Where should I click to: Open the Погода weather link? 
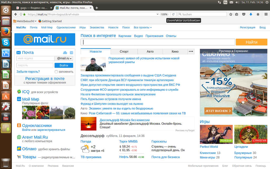(86, 142)
